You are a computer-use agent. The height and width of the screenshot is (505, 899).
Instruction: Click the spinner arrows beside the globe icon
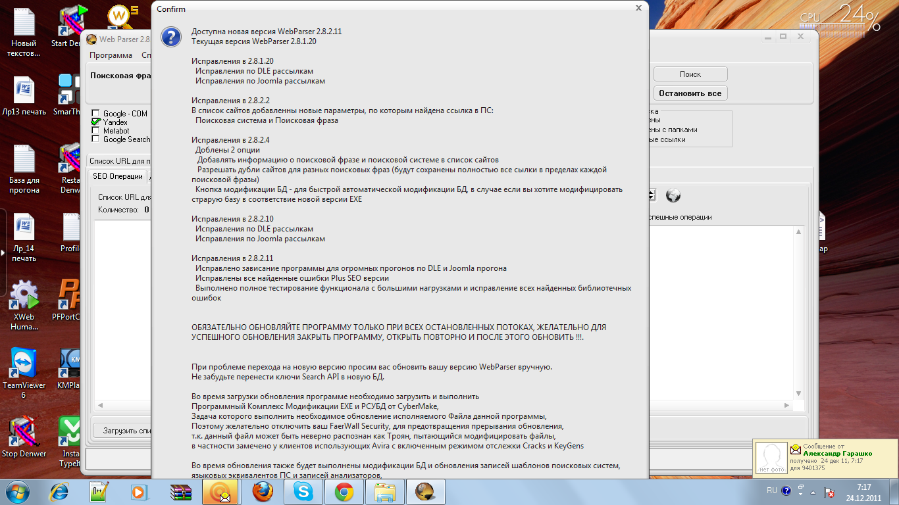pyautogui.click(x=652, y=195)
